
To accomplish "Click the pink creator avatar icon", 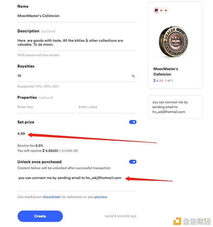I will [156, 10].
